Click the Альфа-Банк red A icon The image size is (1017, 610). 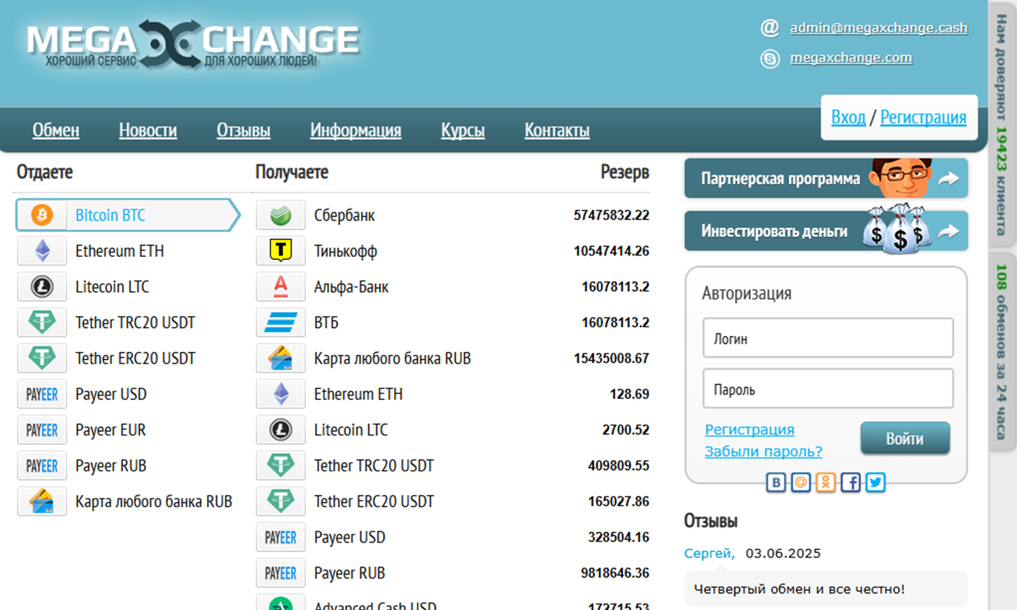click(281, 287)
